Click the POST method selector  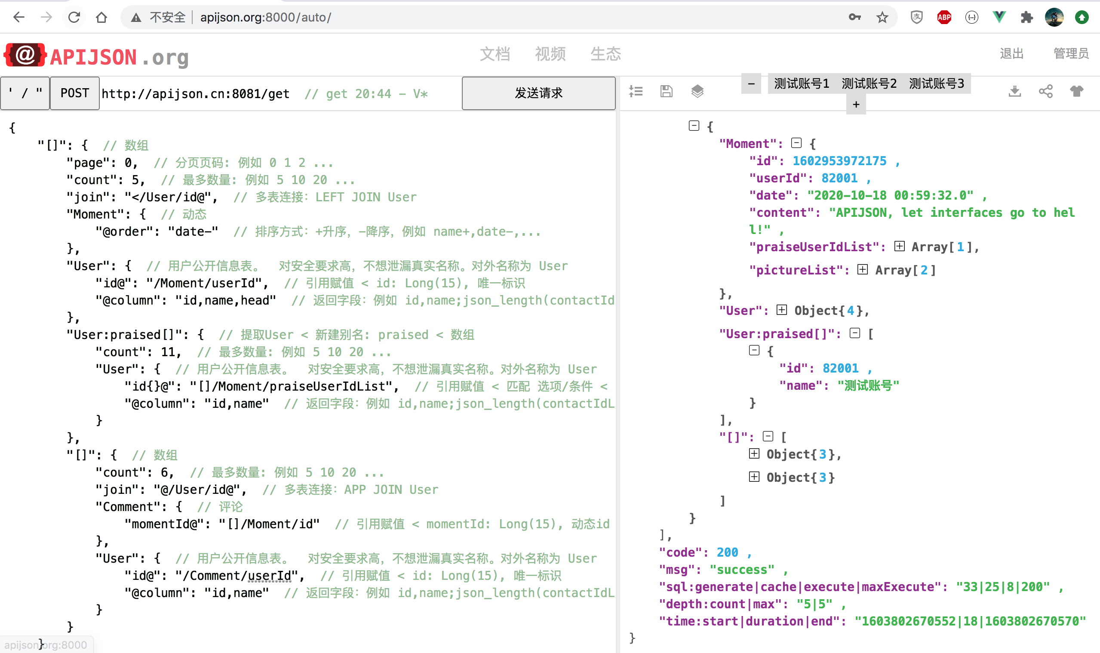74,93
